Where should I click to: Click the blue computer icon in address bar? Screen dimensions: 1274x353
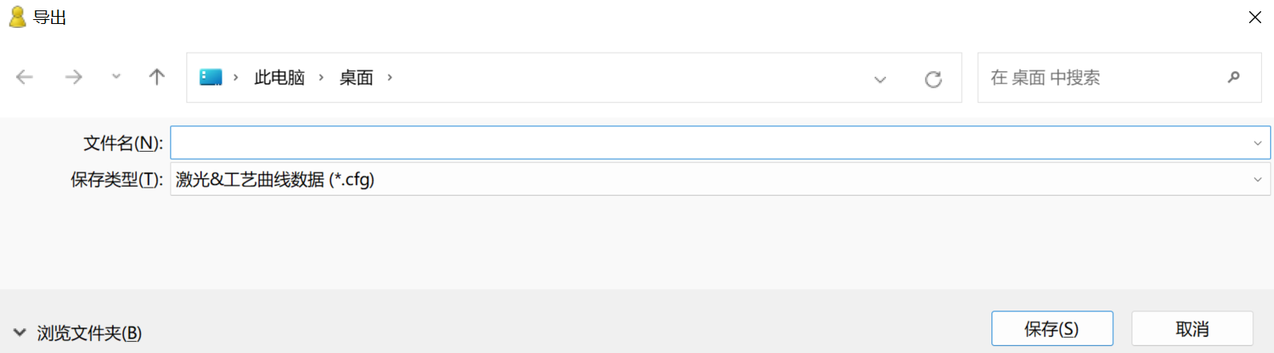click(210, 77)
